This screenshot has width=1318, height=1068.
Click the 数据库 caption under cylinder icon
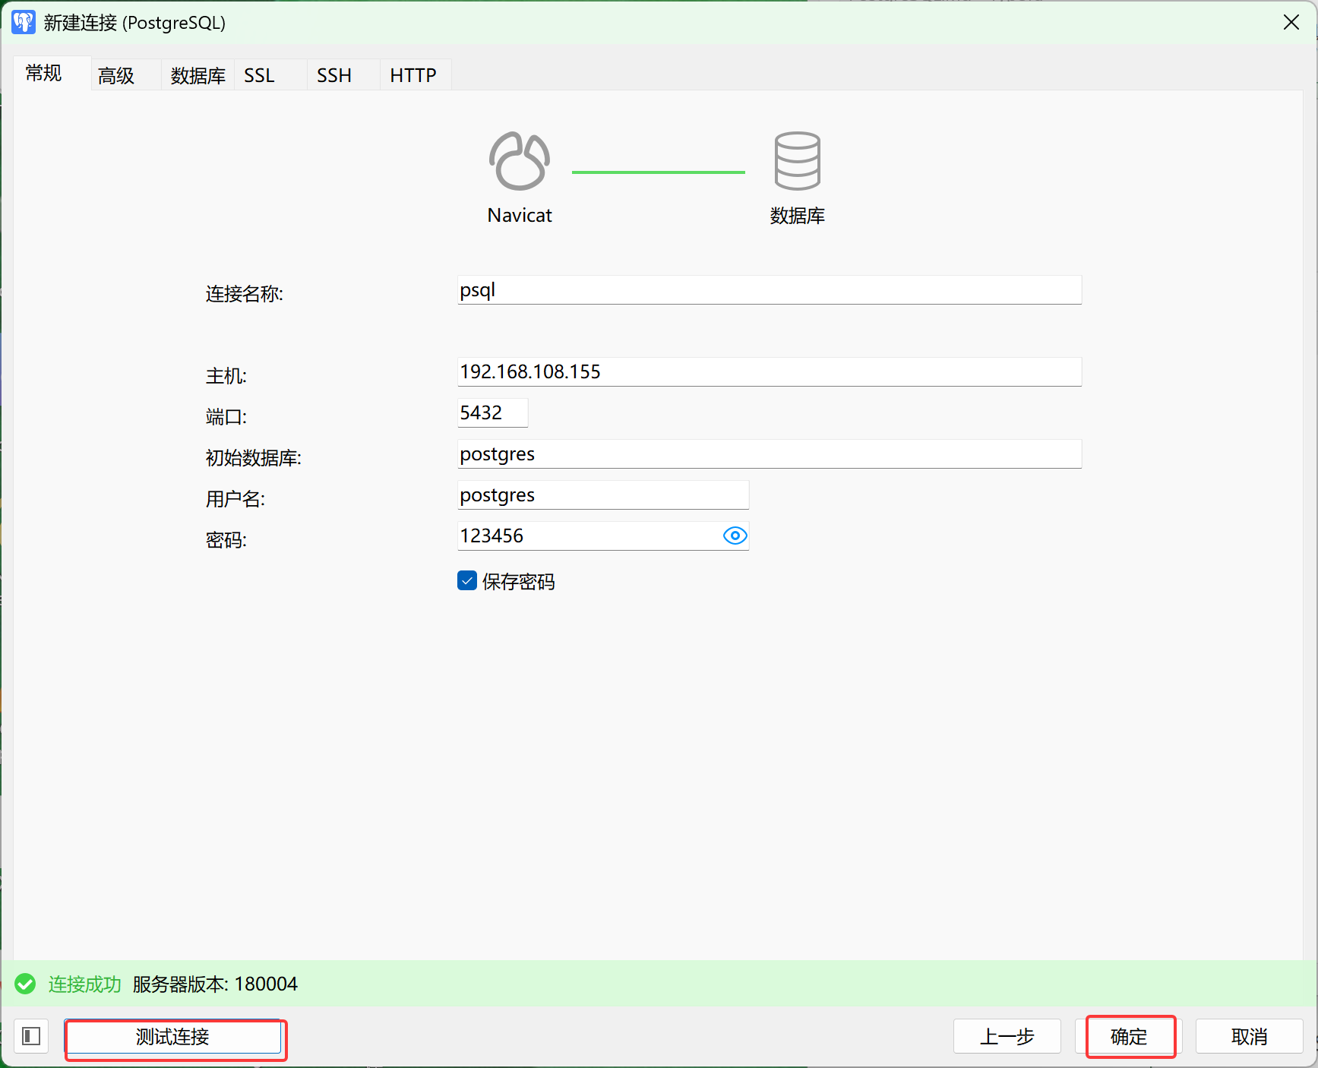[x=797, y=216]
